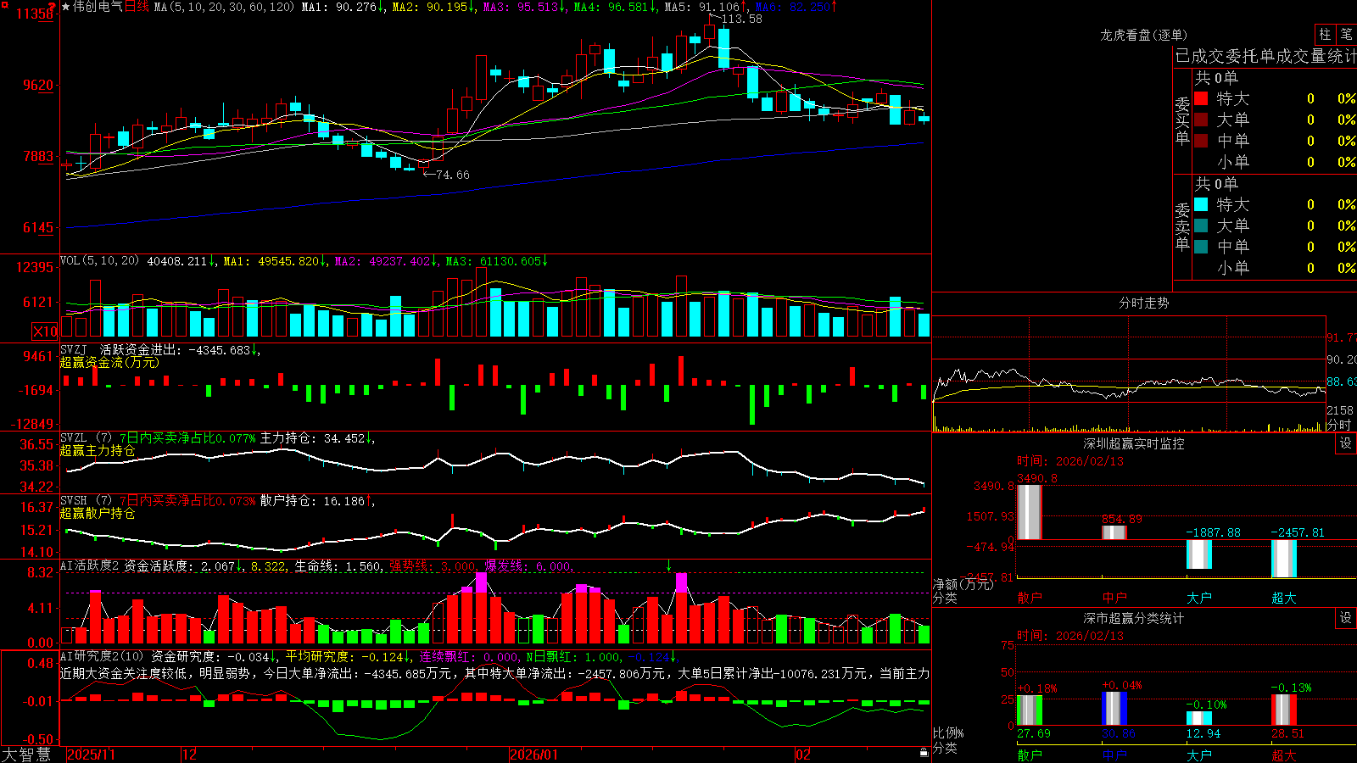Click the 分时走势 panel header

coord(1143,303)
